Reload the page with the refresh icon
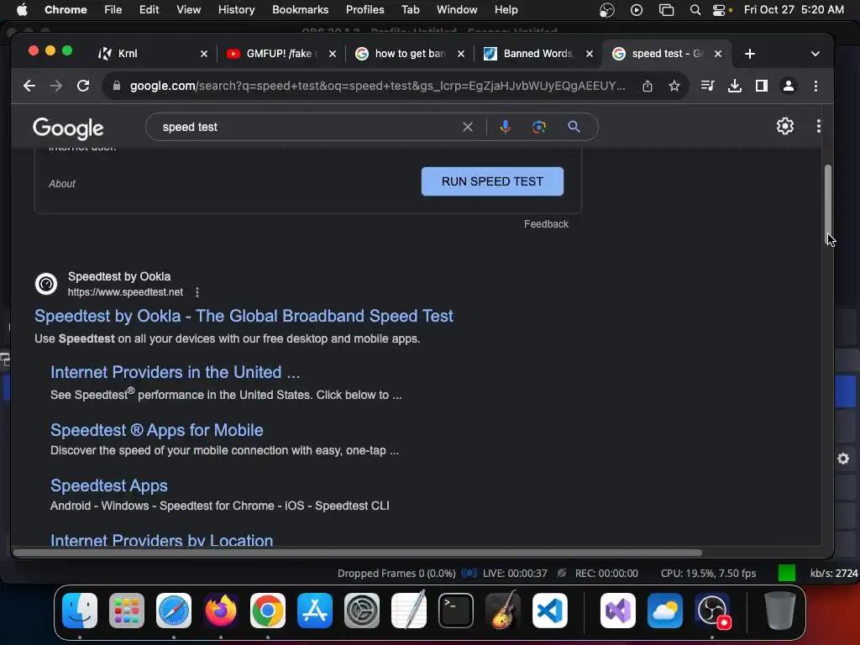The width and height of the screenshot is (860, 645). tap(83, 86)
